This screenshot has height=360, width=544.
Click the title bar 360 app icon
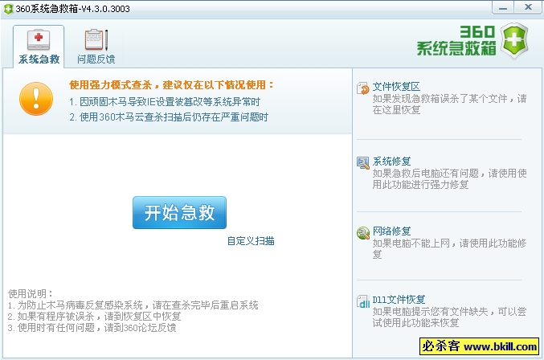click(x=7, y=9)
